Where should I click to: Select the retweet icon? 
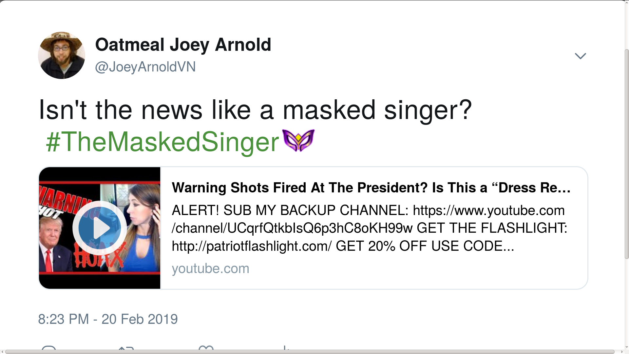tap(125, 350)
